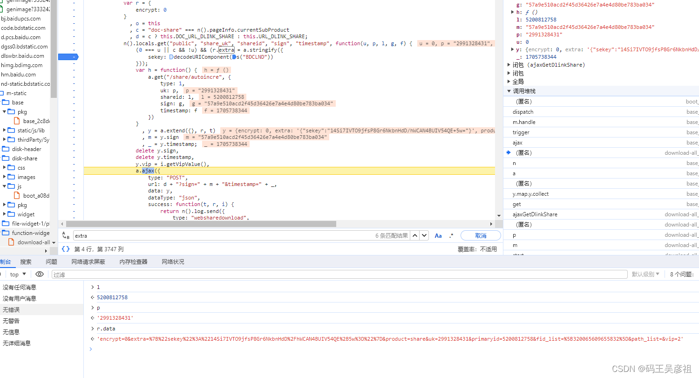Open the 内存检查器 tab
The image size is (699, 378).
pos(133,262)
